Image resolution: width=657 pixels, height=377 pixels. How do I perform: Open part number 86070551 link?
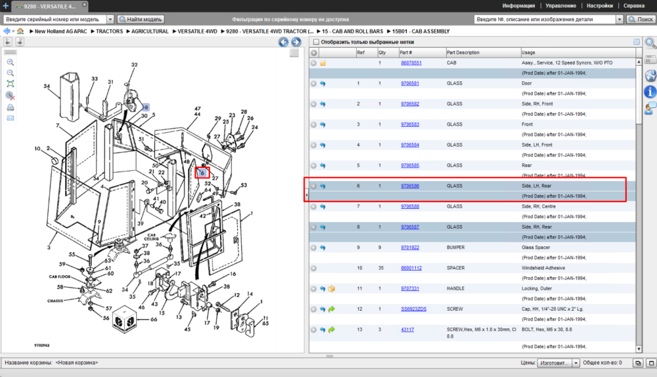click(411, 63)
